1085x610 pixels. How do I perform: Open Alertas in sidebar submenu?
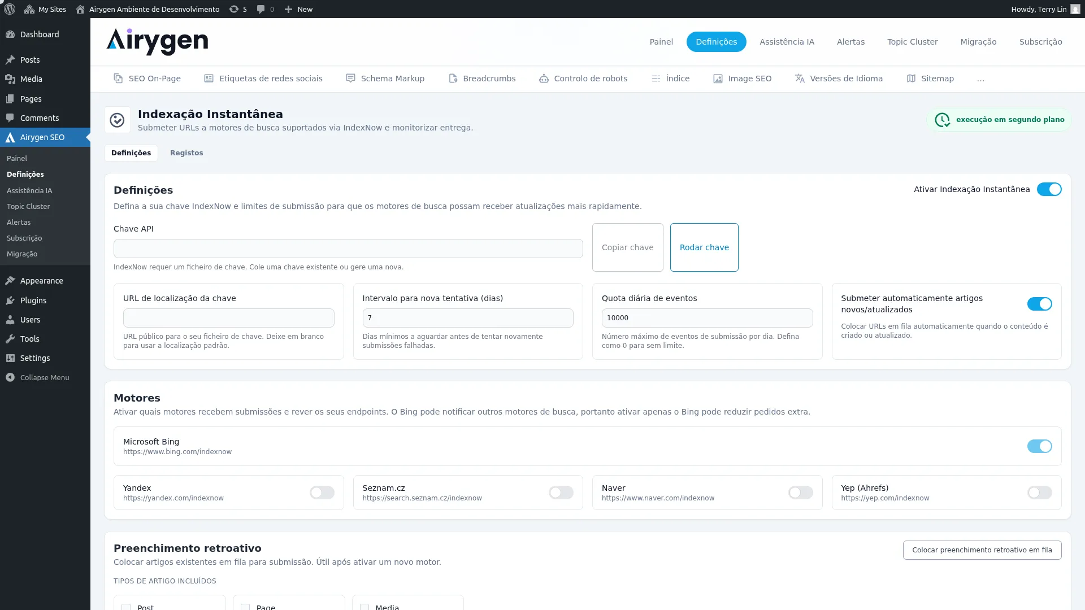pyautogui.click(x=19, y=223)
